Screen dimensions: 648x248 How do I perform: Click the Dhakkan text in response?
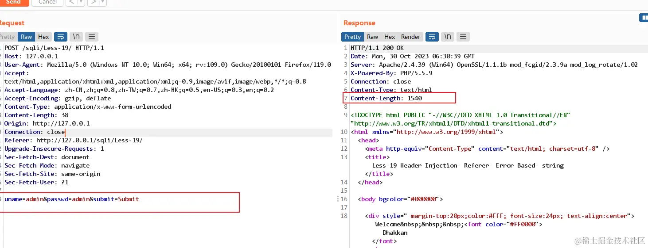tap(395, 233)
